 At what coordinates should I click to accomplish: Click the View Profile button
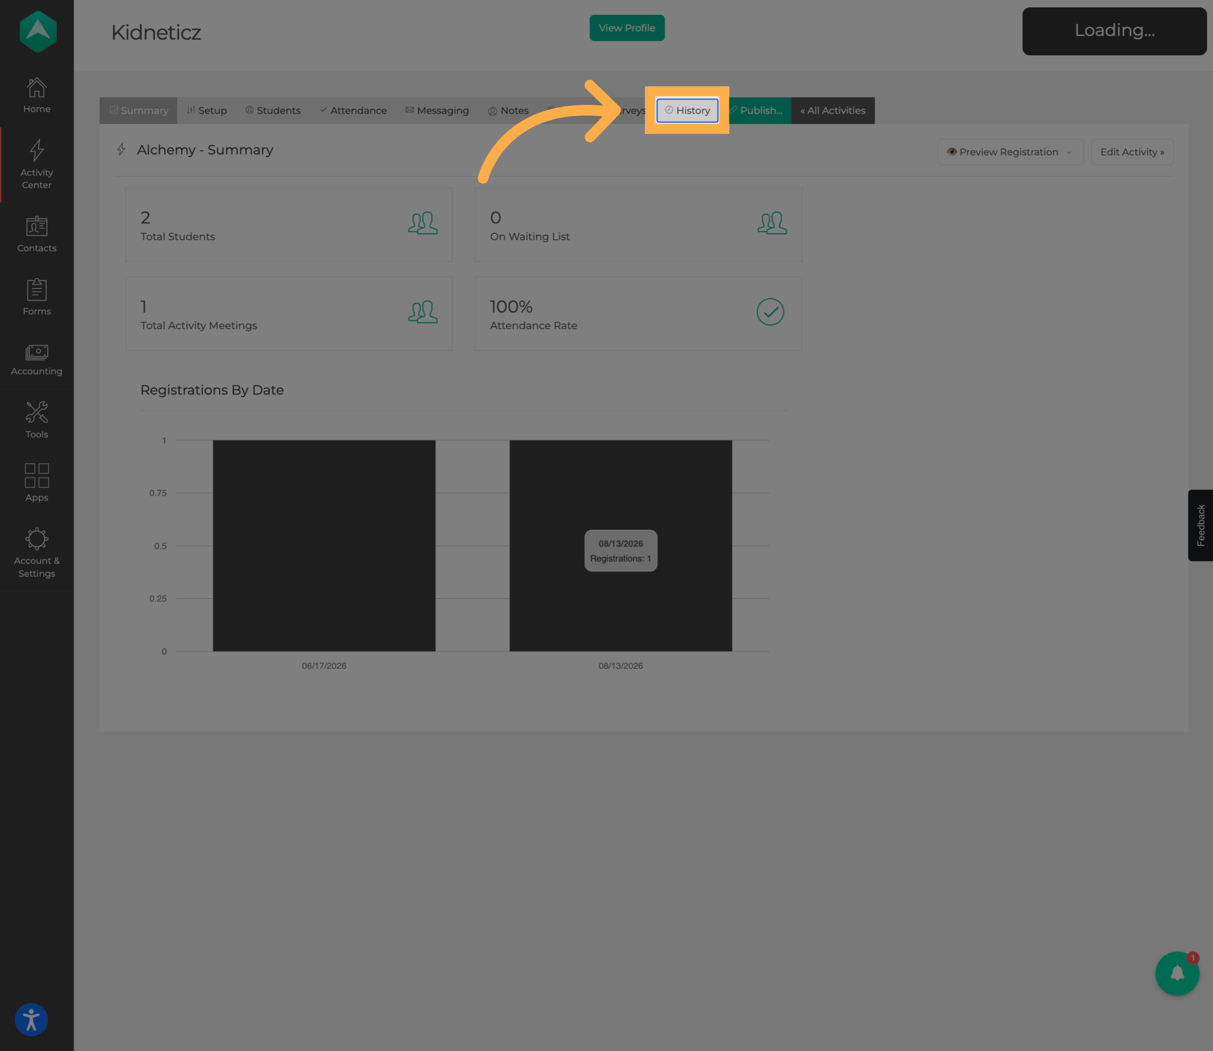tap(627, 28)
